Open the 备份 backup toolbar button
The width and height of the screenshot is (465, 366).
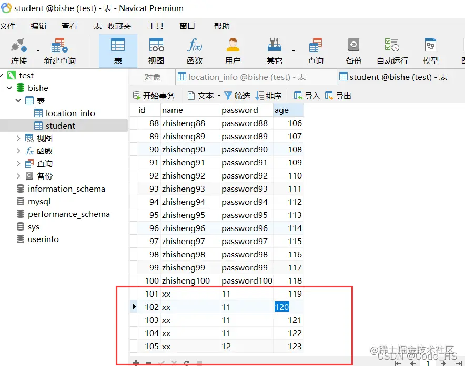coord(353,51)
